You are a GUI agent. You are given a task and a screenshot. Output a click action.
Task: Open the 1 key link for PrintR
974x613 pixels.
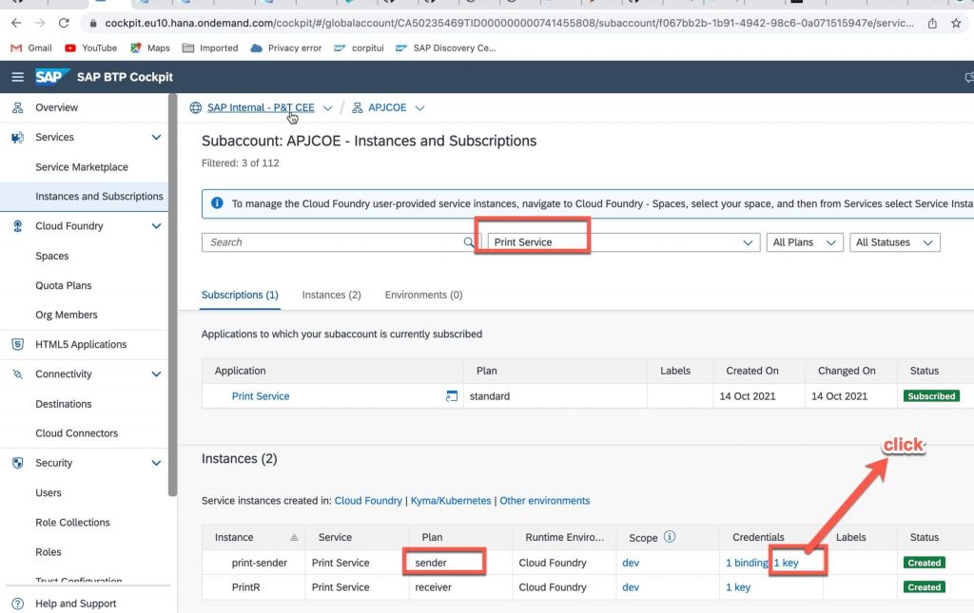coord(738,587)
